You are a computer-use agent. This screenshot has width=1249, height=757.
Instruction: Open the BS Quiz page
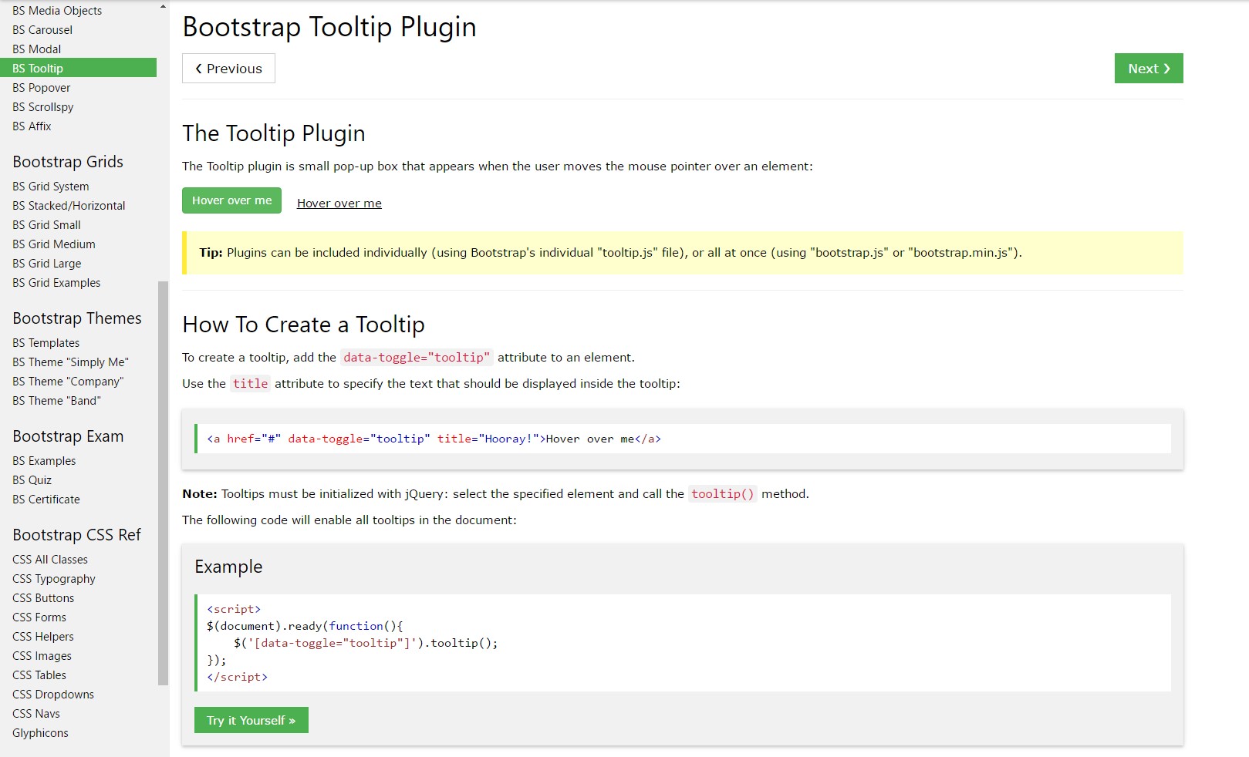tap(33, 479)
